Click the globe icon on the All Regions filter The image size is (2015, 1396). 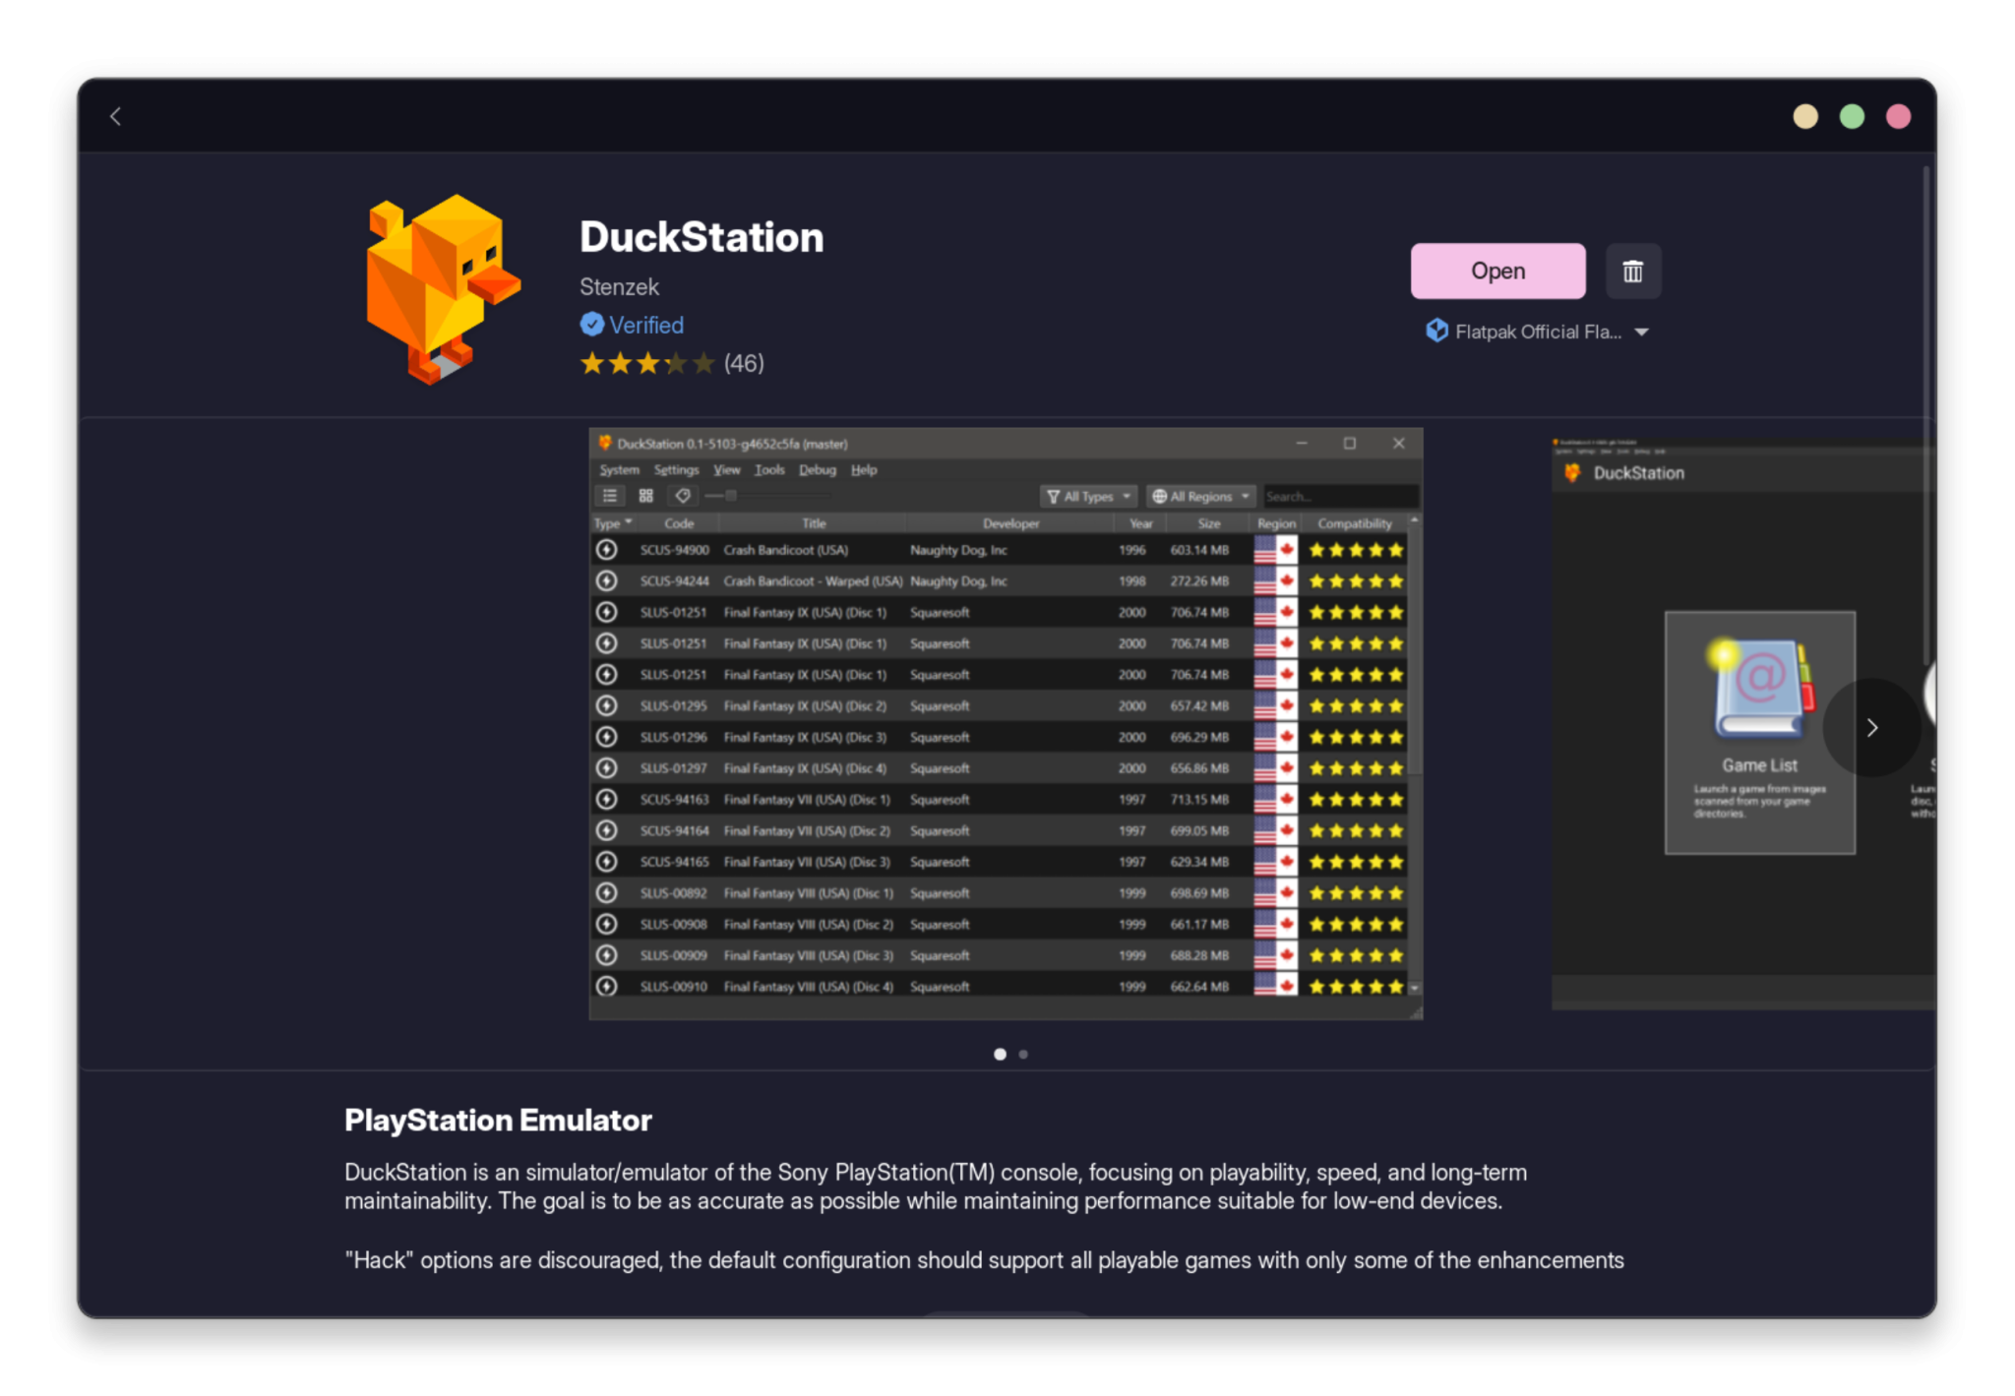pyautogui.click(x=1161, y=496)
